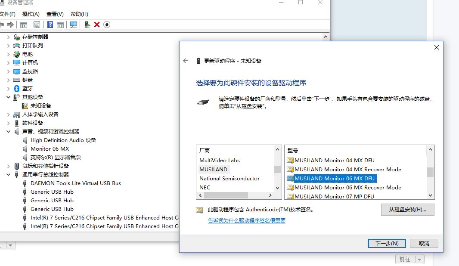
Task: Select MUSILAND Monitor 06 MX Recover Mode
Action: (x=347, y=187)
